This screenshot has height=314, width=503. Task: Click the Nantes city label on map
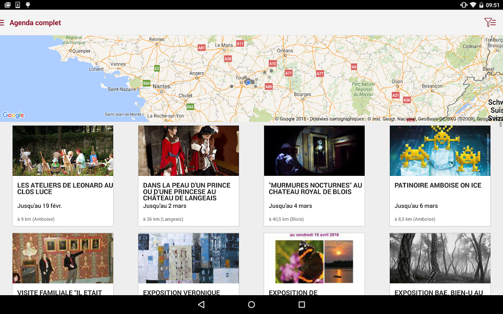point(162,86)
